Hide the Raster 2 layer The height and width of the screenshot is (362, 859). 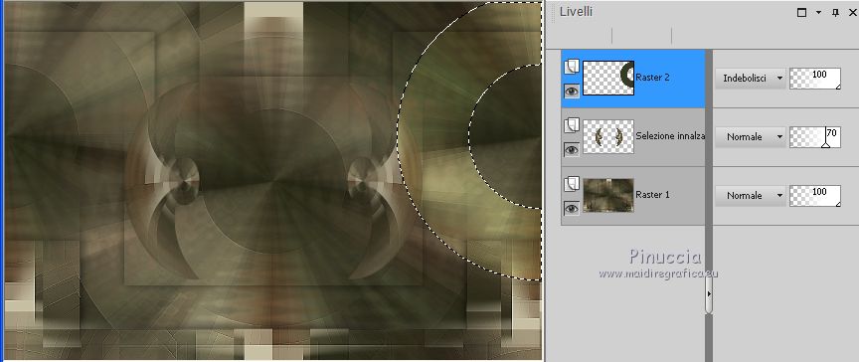[x=572, y=90]
